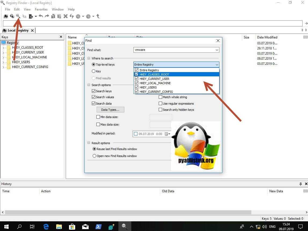This screenshot has height=231, width=308.
Task: Click the Delete X toolbar icon
Action: coord(66,16)
